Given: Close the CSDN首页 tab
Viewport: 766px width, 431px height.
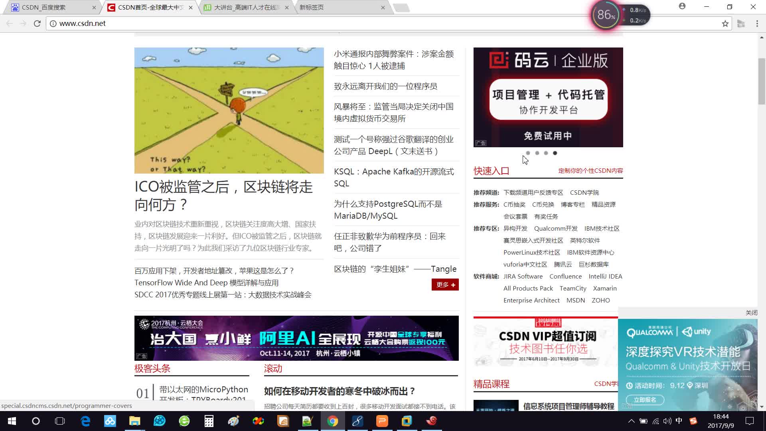Looking at the screenshot, I should 191,8.
